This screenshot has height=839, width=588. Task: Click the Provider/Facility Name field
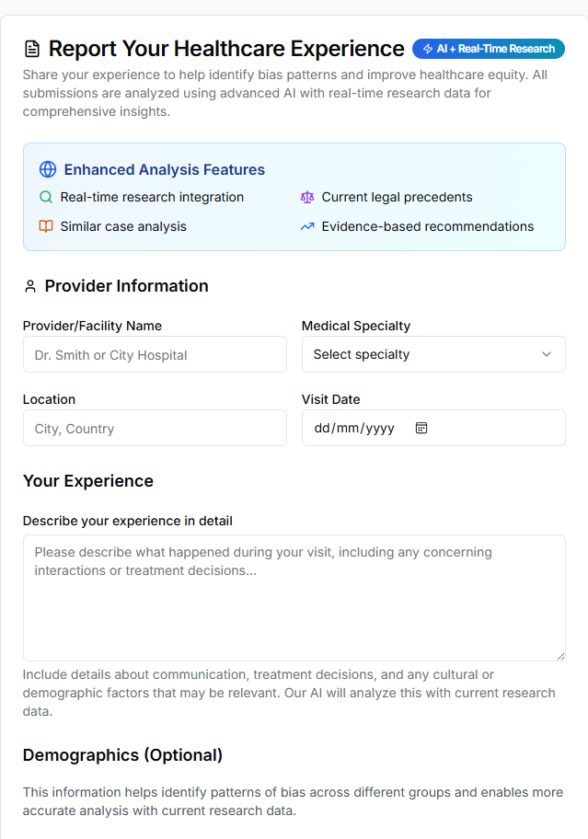click(x=155, y=354)
